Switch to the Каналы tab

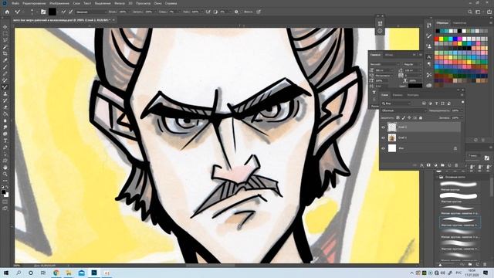(x=398, y=95)
